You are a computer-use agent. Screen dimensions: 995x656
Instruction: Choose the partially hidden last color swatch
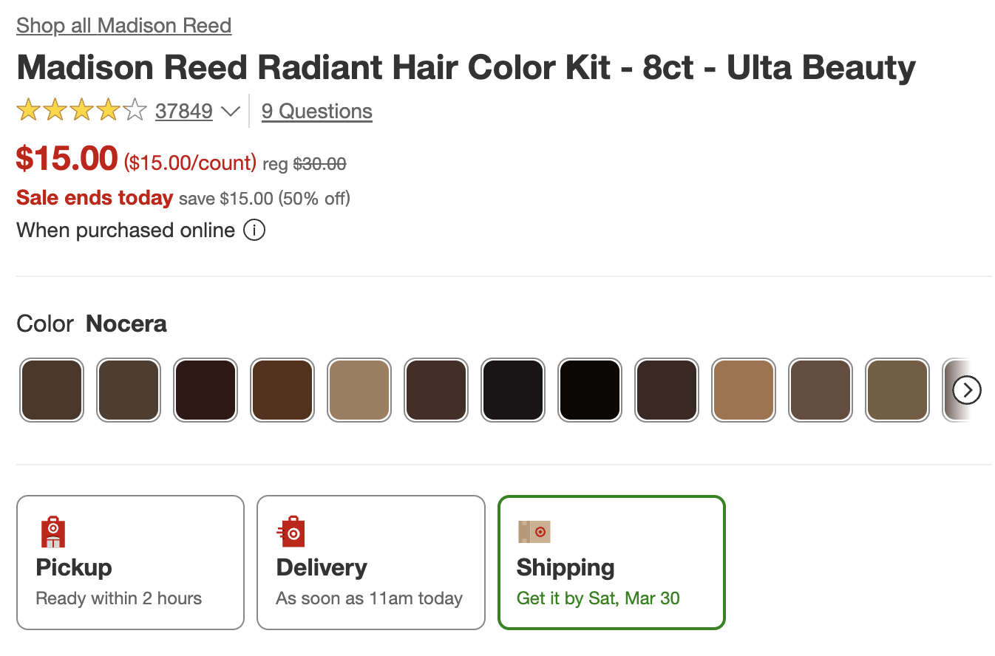(x=949, y=390)
